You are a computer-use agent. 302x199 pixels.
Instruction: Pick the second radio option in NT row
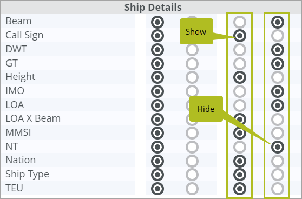192,147
